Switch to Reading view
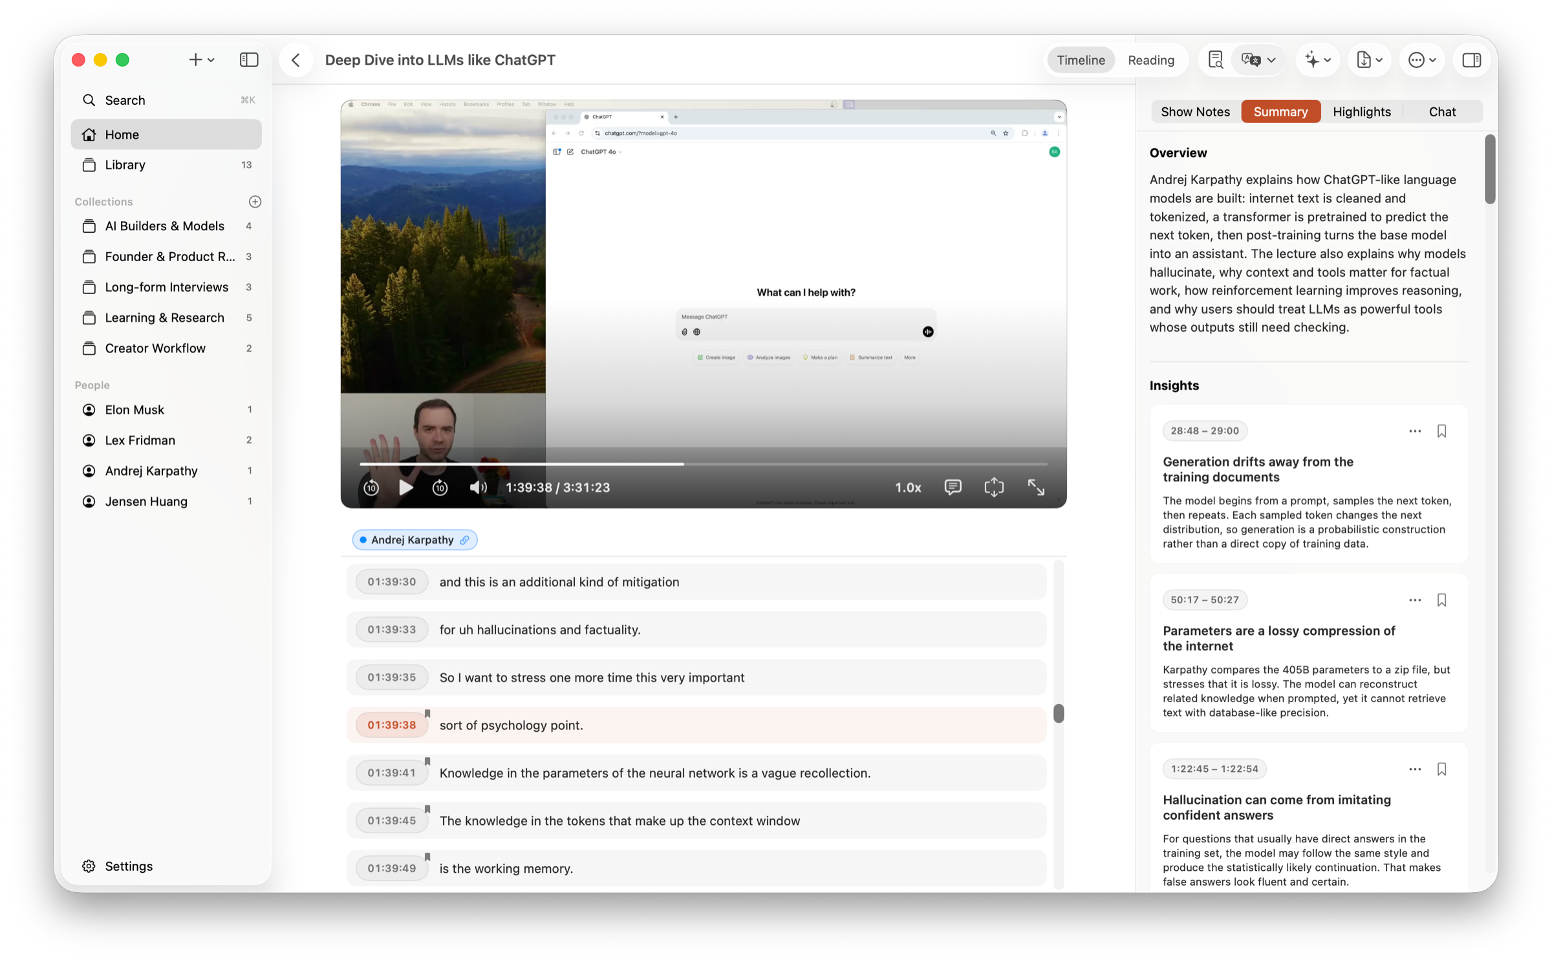1552x962 pixels. point(1150,59)
